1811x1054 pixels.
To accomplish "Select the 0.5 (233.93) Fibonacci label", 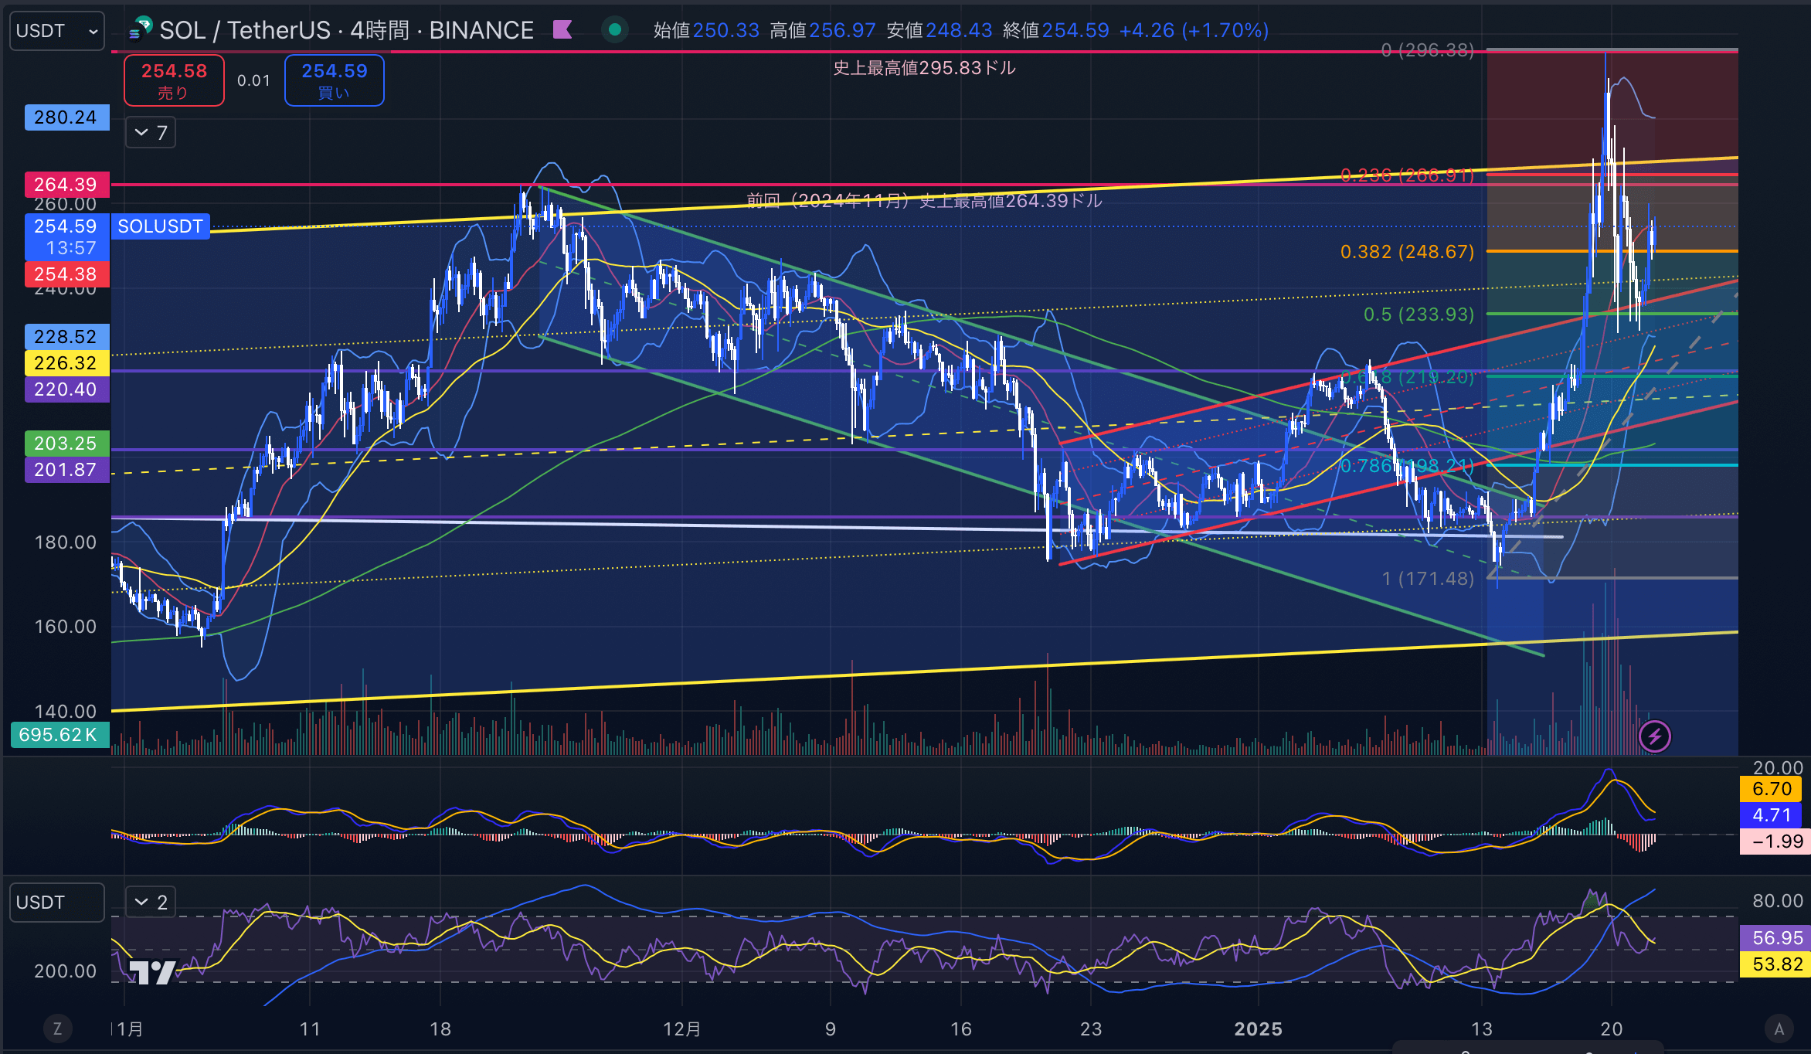I will pyautogui.click(x=1419, y=314).
